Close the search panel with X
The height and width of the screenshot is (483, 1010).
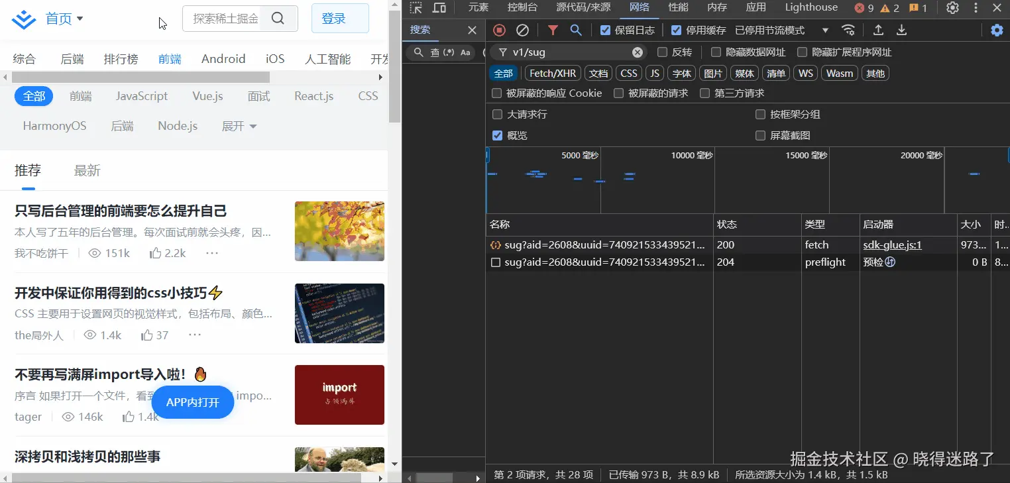472,30
